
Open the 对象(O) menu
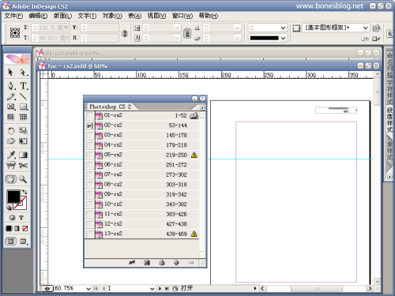point(112,16)
